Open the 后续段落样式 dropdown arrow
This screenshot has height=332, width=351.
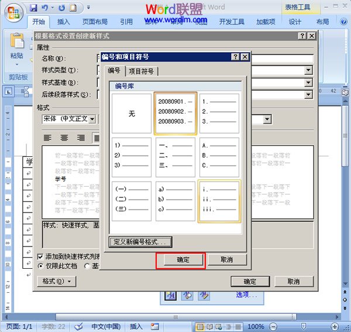tap(308, 94)
